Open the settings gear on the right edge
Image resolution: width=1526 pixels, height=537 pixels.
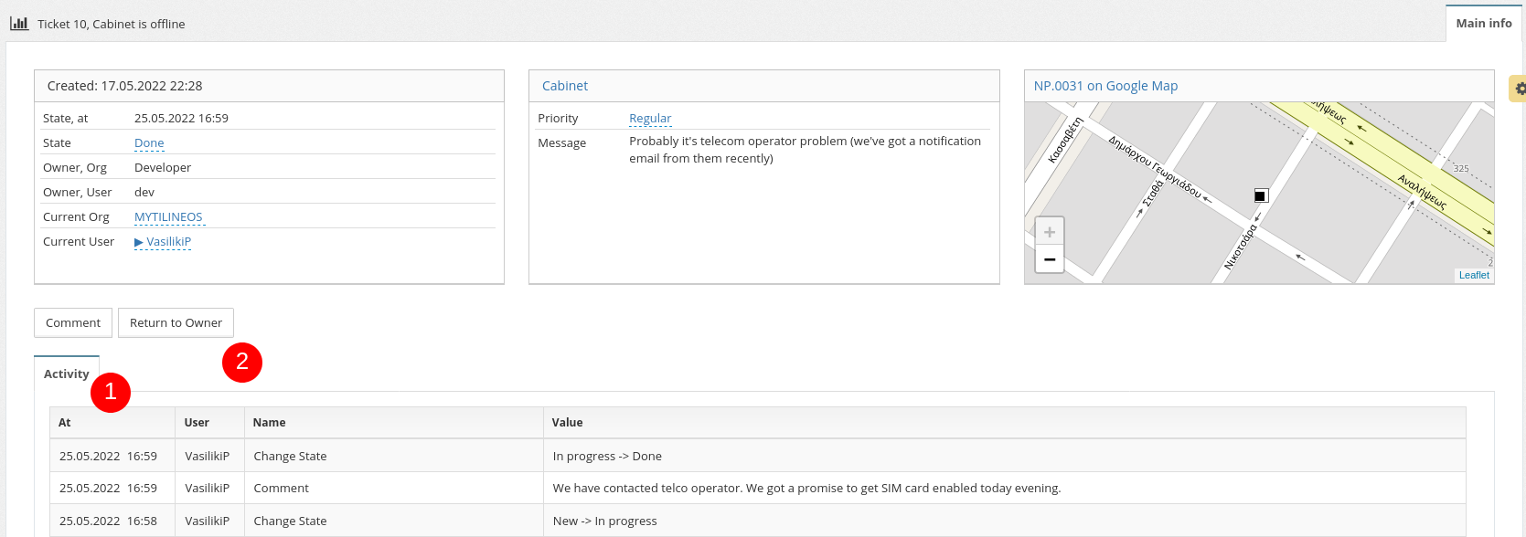tap(1519, 89)
